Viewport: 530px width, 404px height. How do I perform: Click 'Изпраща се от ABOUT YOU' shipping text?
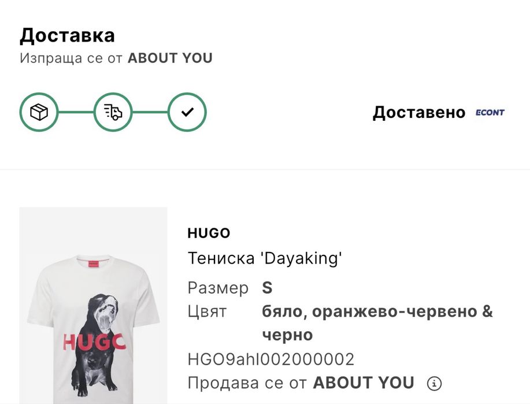pyautogui.click(x=116, y=58)
